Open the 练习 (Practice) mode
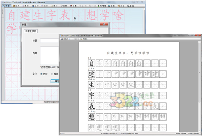 click(x=54, y=6)
